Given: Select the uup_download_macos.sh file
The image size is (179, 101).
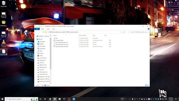Looking at the screenshot, I should (x=62, y=44).
